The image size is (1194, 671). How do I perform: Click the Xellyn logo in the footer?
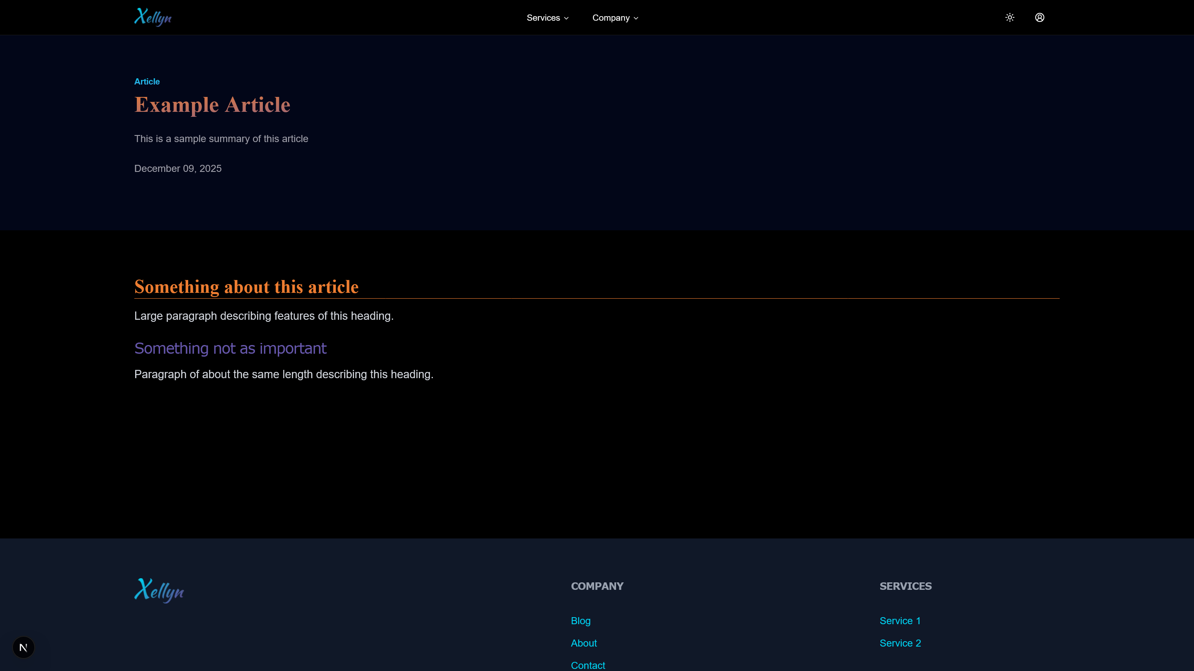(x=159, y=590)
